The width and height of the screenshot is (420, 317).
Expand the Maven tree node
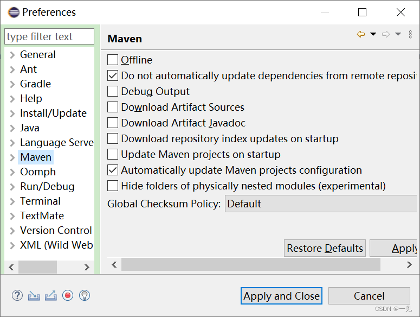point(12,157)
